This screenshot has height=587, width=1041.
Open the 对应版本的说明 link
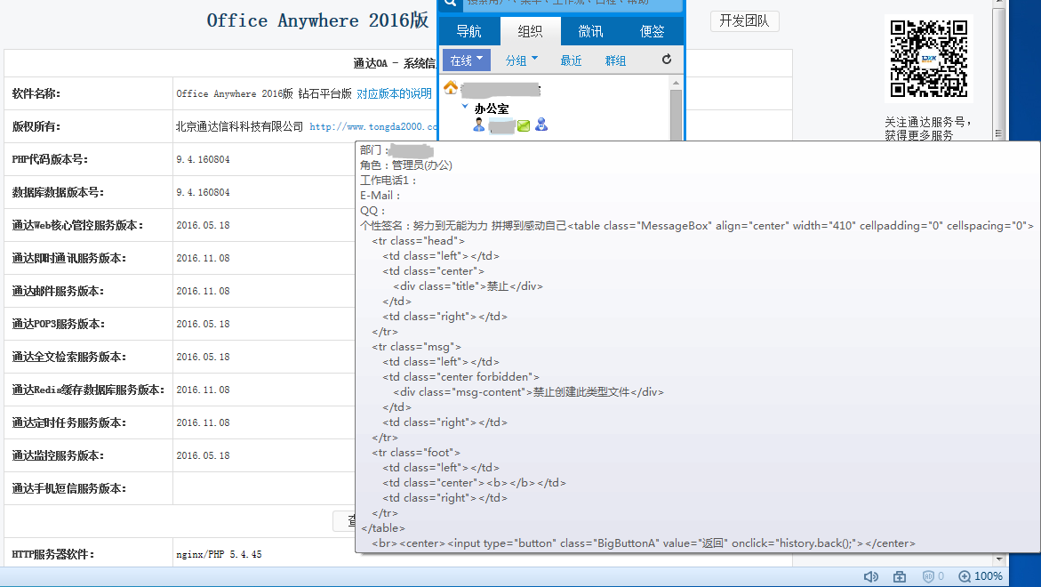click(x=395, y=93)
